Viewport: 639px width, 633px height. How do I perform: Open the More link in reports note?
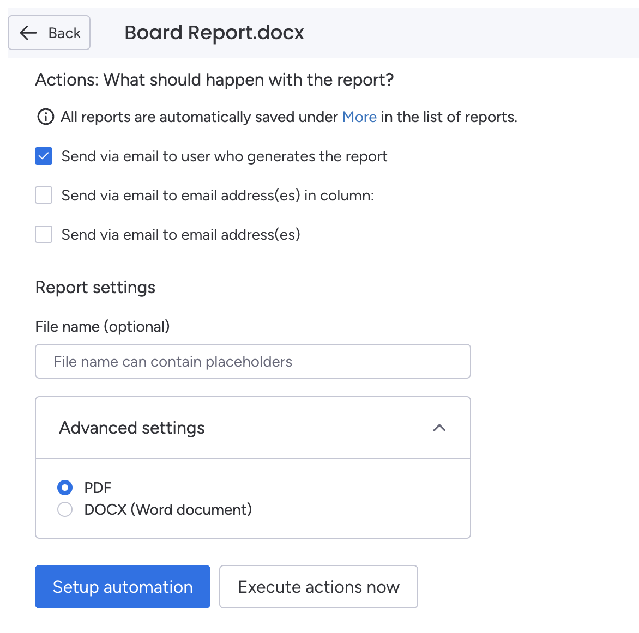pyautogui.click(x=359, y=117)
